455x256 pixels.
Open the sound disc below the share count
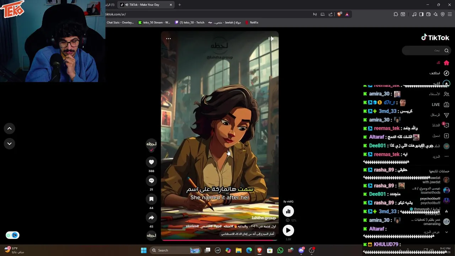tap(151, 235)
